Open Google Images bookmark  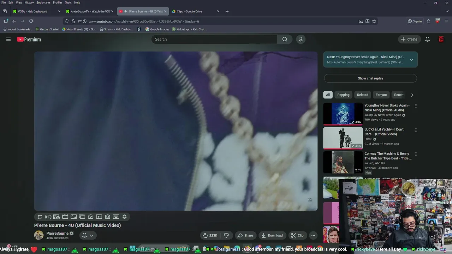click(x=157, y=29)
